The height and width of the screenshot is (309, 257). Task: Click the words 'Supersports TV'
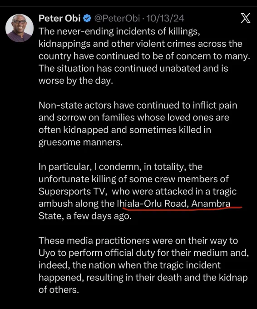pyautogui.click(x=73, y=191)
